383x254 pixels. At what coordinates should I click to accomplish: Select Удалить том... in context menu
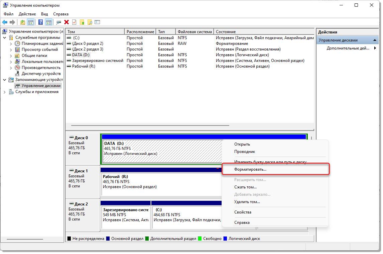(x=247, y=202)
